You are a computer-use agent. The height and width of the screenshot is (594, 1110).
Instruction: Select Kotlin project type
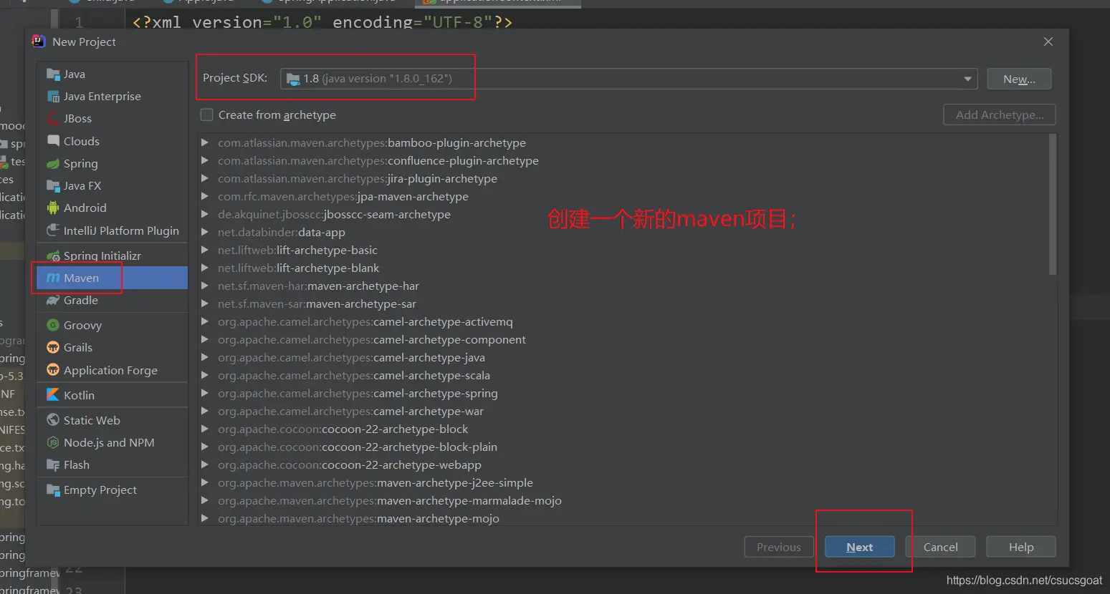(x=113, y=395)
